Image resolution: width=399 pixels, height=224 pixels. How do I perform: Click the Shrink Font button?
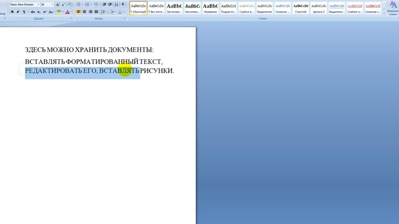[x=63, y=4]
